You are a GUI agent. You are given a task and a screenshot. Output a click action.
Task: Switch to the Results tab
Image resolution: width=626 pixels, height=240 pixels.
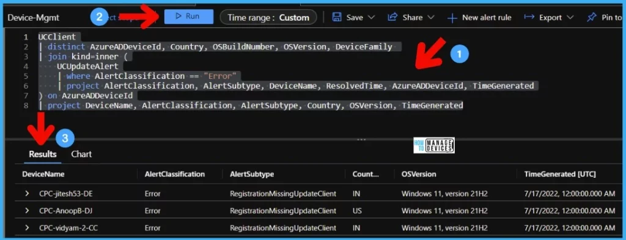[43, 154]
